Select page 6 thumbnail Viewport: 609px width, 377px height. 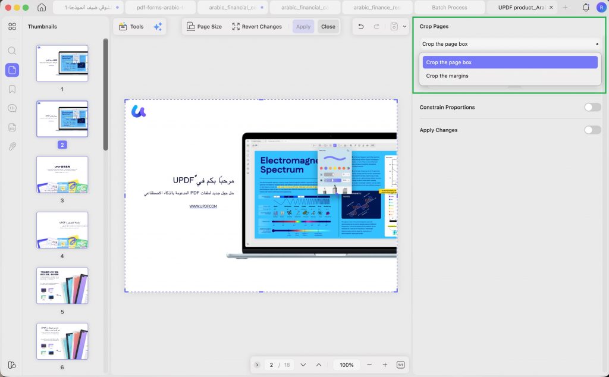coord(62,341)
